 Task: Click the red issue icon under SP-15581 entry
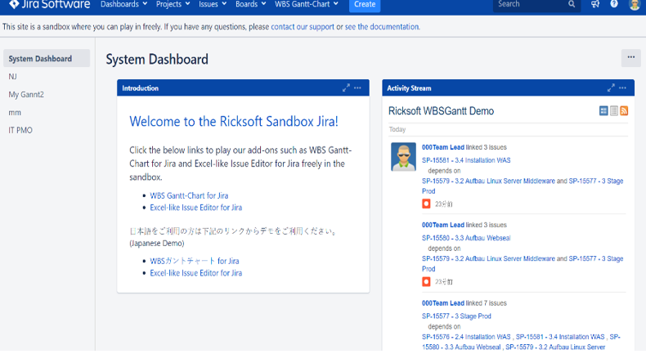pyautogui.click(x=426, y=204)
